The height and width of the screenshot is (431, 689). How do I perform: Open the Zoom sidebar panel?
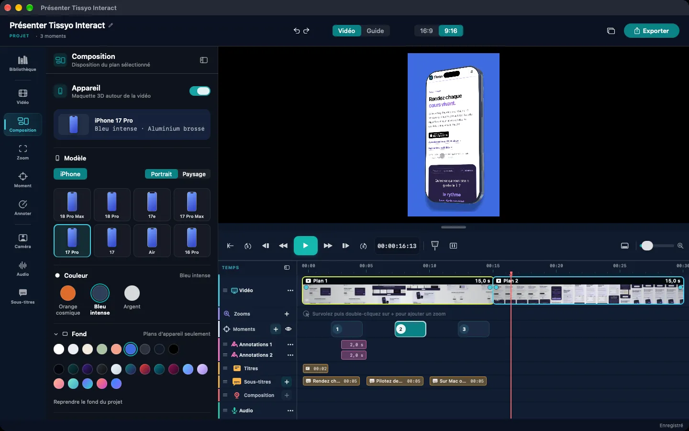[22, 152]
